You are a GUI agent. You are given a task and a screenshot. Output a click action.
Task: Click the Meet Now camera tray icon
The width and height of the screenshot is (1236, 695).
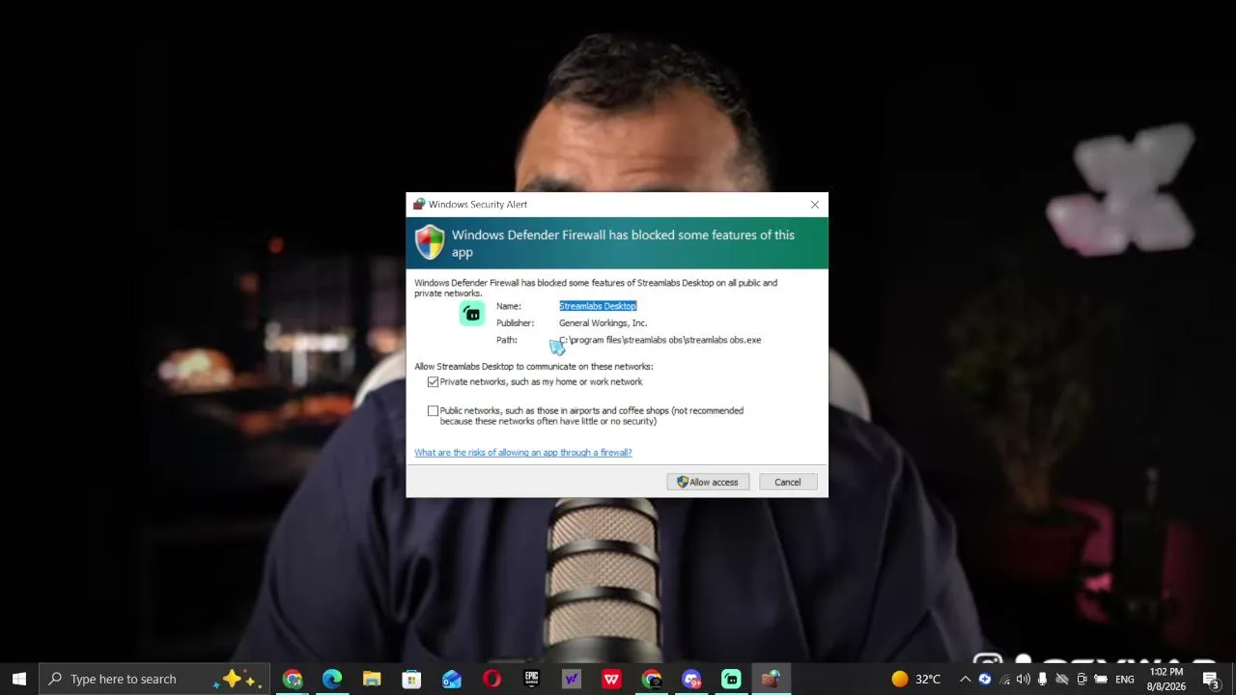tap(1081, 679)
